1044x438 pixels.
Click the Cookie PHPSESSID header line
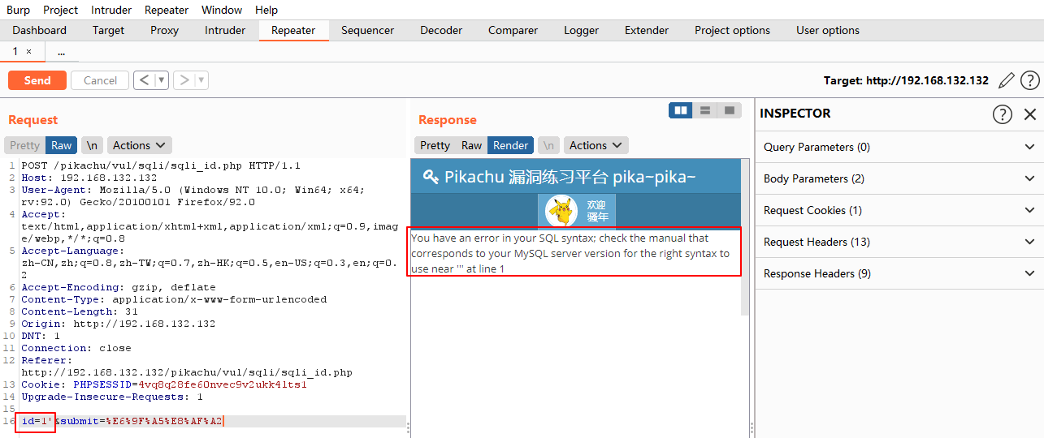164,385
